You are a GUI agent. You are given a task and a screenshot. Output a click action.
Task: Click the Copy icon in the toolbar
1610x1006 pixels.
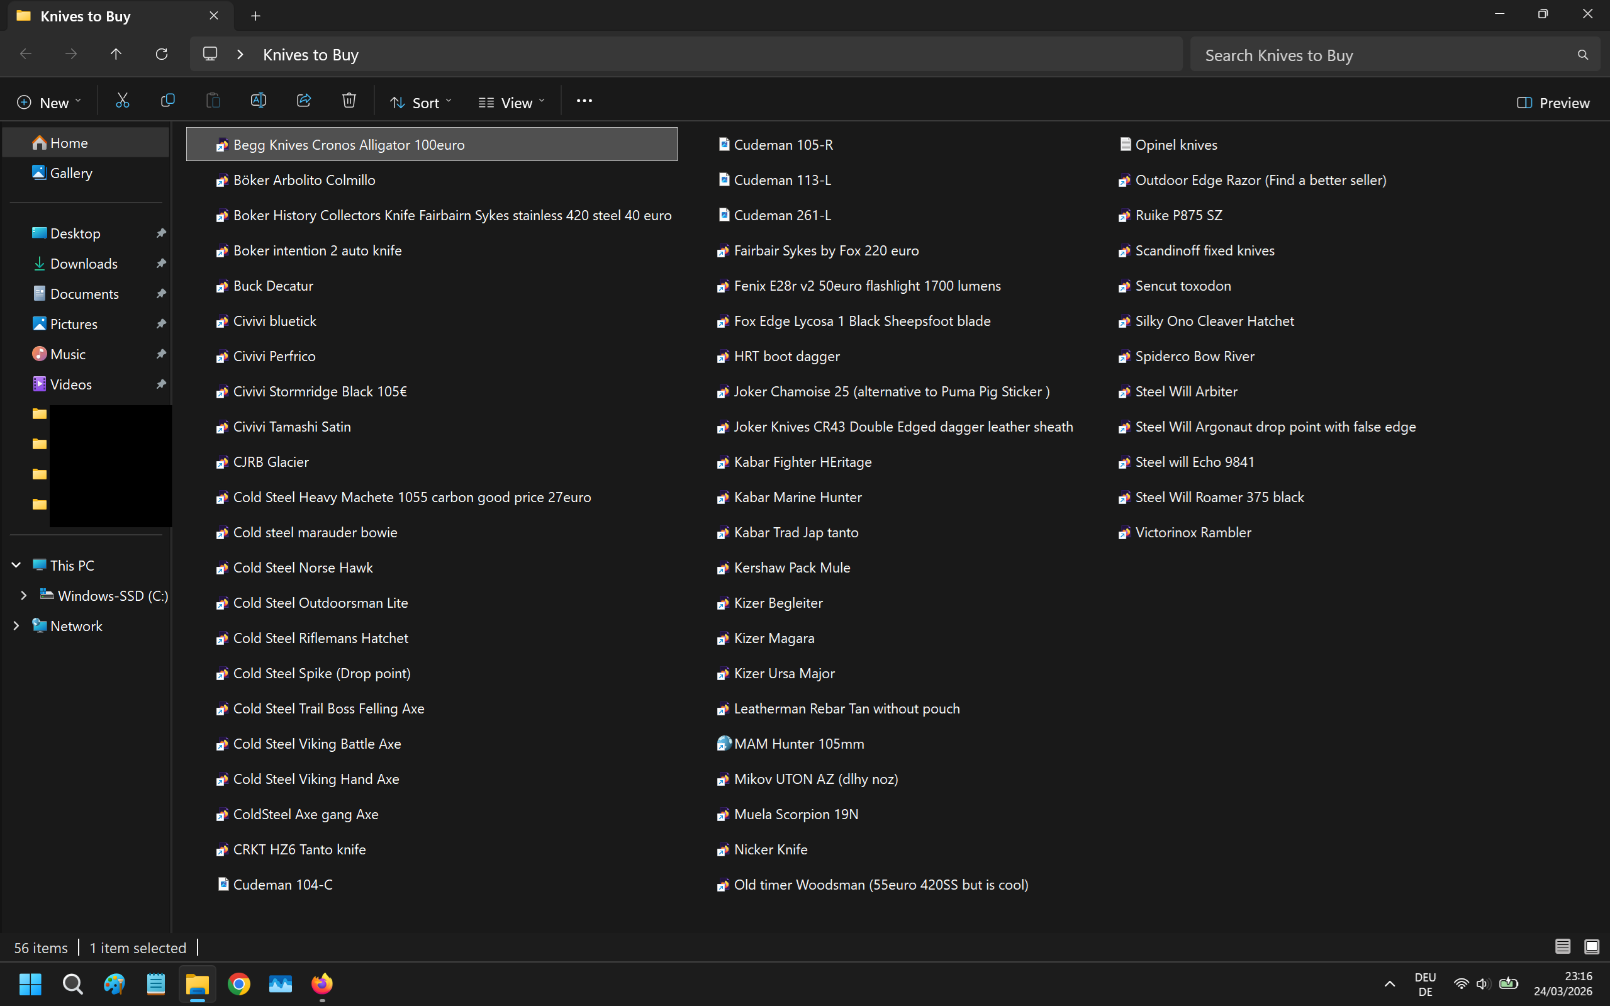coord(167,101)
